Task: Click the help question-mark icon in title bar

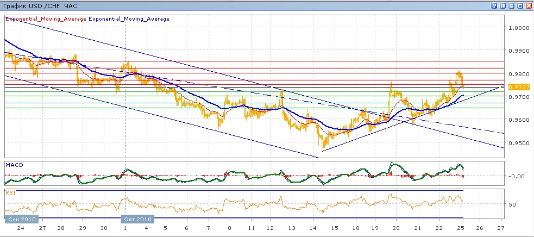Action: [x=494, y=5]
